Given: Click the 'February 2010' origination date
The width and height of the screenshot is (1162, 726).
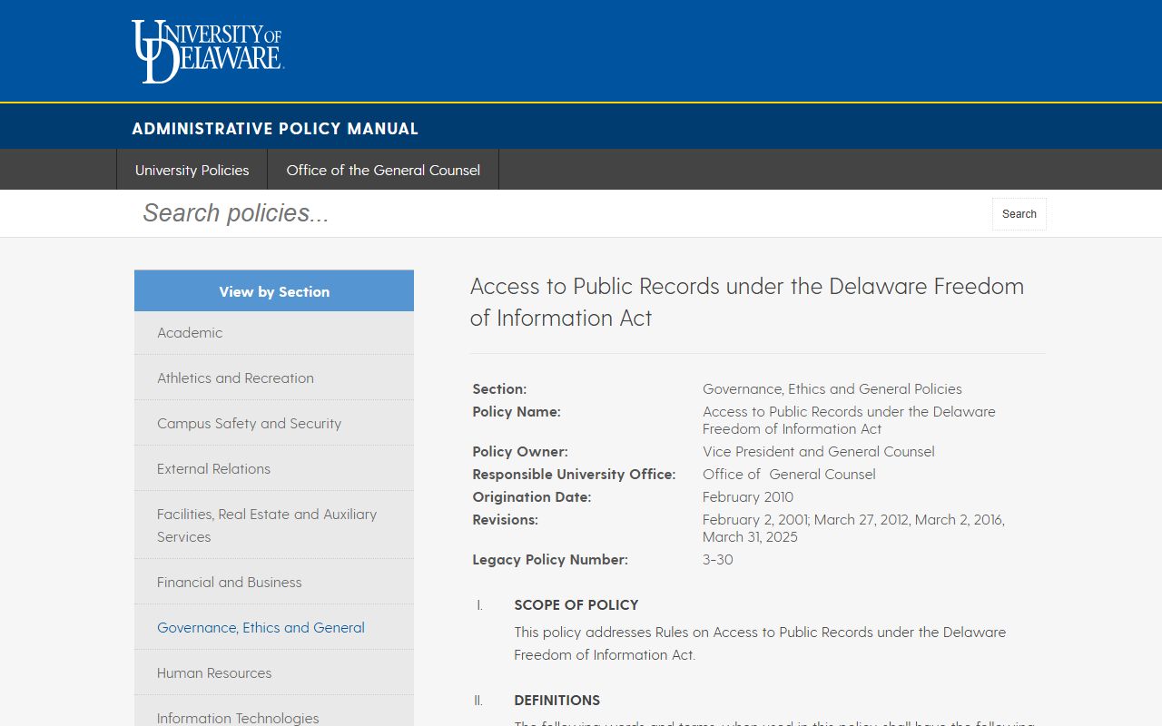Looking at the screenshot, I should [x=748, y=496].
